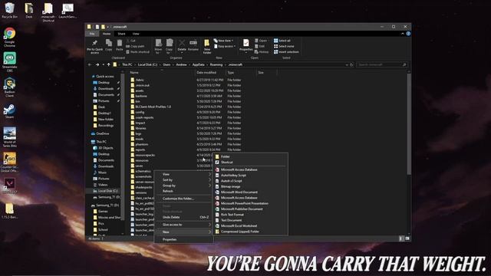Viewport: 491px width, 276px height.
Task: Open the File tab
Action: (92, 34)
